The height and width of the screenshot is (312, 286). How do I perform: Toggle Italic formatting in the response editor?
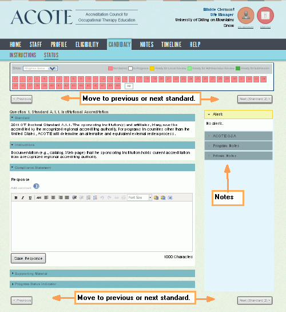coord(23,198)
